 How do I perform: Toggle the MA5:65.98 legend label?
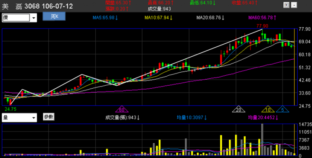click(105, 18)
